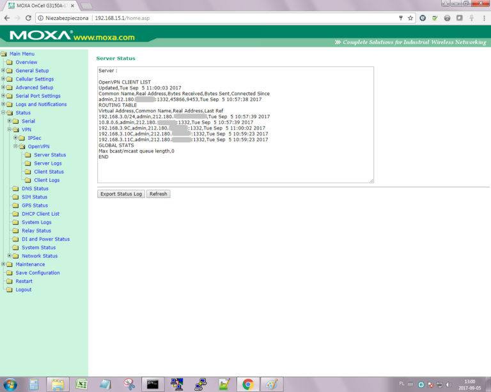Click the MOXA logo in header
Image resolution: width=491 pixels, height=392 pixels.
click(41, 35)
